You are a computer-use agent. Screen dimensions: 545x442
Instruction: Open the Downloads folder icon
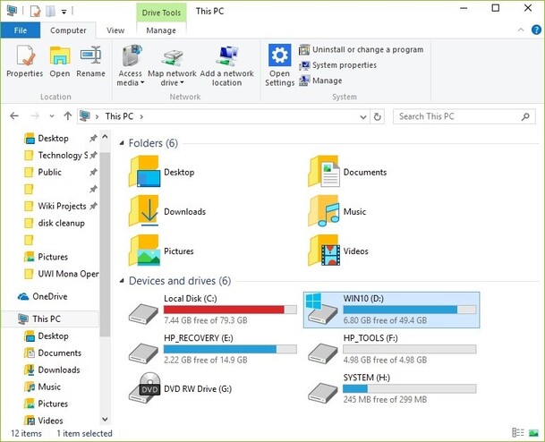tap(144, 212)
